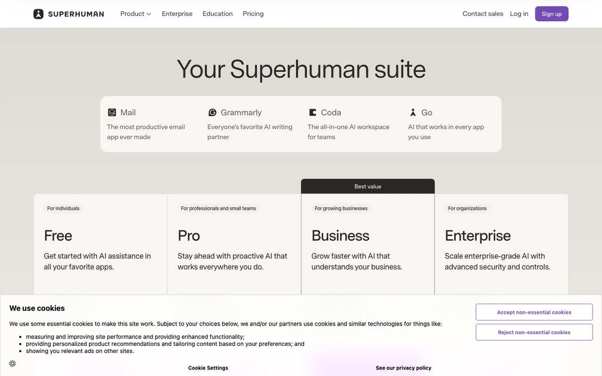Click the Go product icon
Viewport: 602px width, 376px height.
tap(413, 112)
